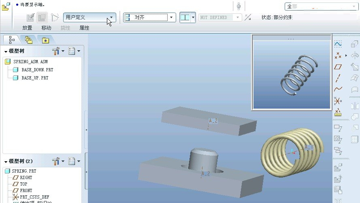
Task: Switch to the folder browser navigator tab
Action: coord(28,40)
